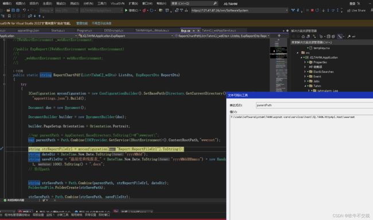The width and height of the screenshot is (373, 220).
Task: Click the red Stop debugging square icon
Action: [x=312, y=10]
